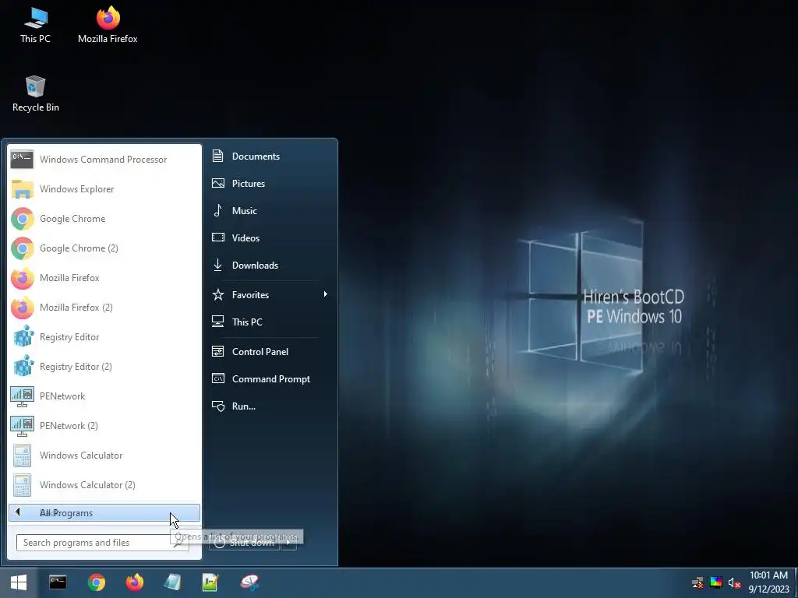Open Command Prompt in start menu right pane

click(270, 379)
